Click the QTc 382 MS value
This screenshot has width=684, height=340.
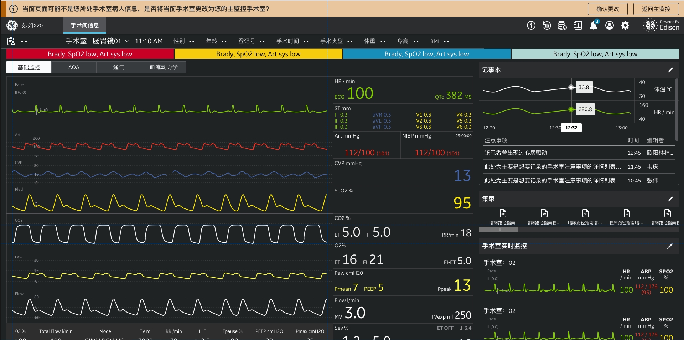pos(453,96)
